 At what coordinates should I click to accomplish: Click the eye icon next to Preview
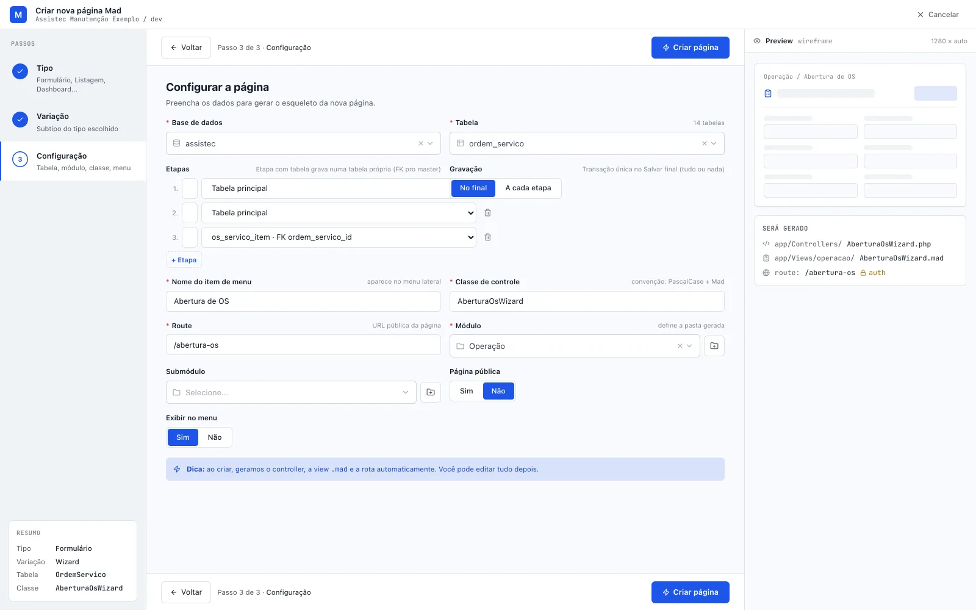pos(757,41)
